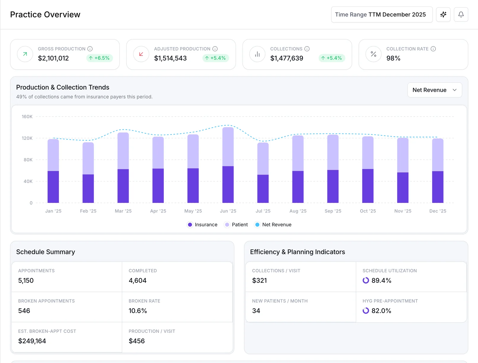This screenshot has width=478, height=363.
Task: Click the Sep '25 axis label
Action: click(333, 211)
